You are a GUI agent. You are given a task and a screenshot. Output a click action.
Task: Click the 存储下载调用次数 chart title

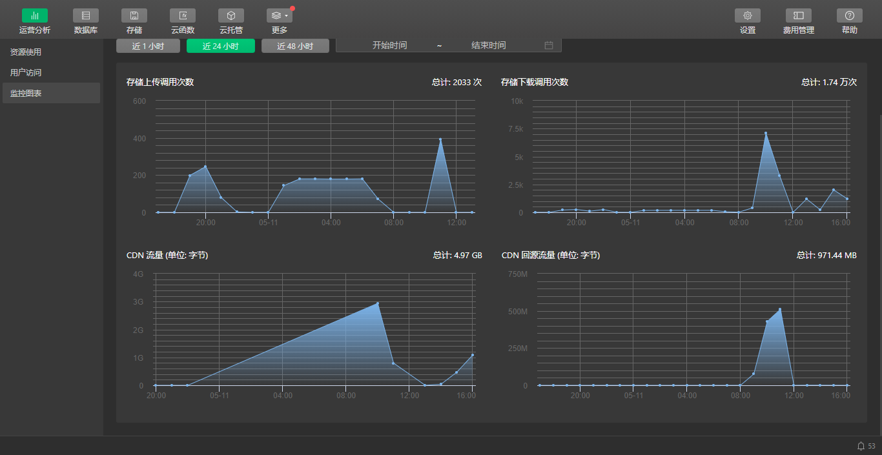pos(535,82)
